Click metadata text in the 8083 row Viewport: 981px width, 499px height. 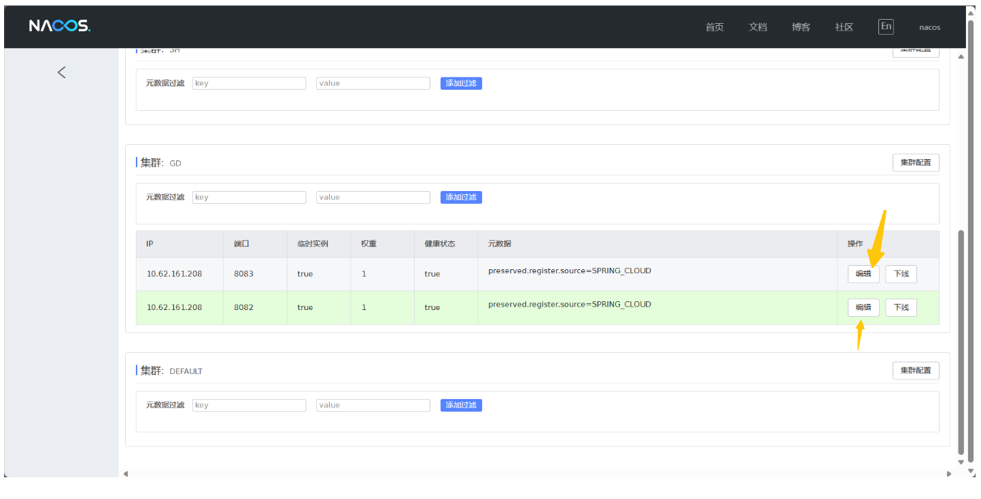tap(570, 271)
